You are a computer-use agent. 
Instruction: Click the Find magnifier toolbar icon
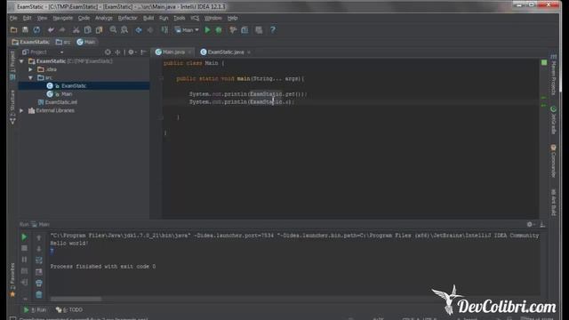pos(113,30)
